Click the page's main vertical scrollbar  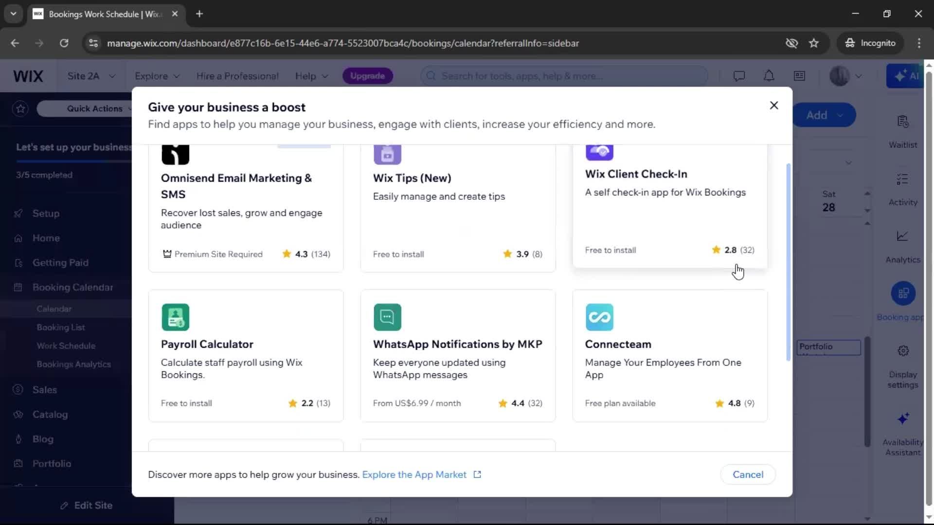tap(929, 288)
